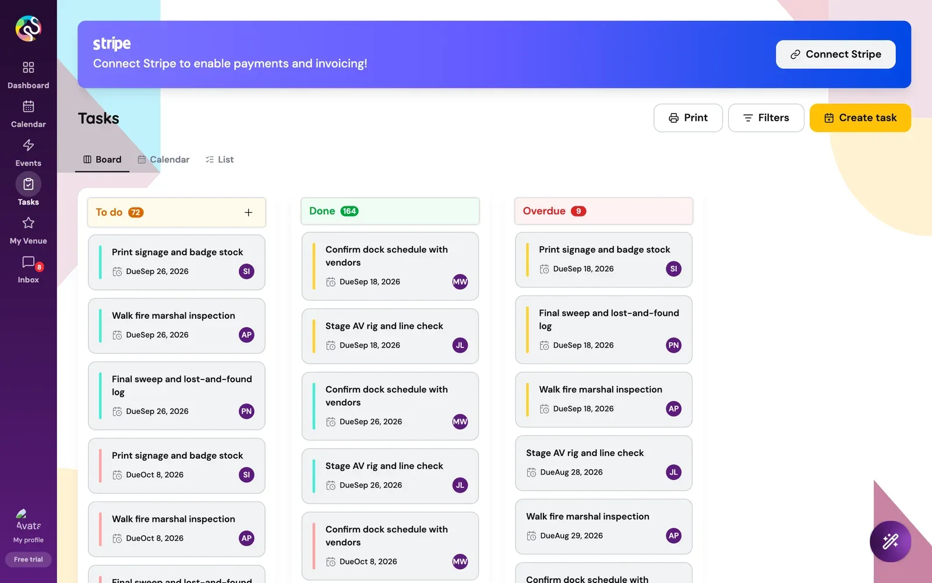Click SI avatar on Sep 26 signage card
The image size is (932, 583).
click(246, 271)
